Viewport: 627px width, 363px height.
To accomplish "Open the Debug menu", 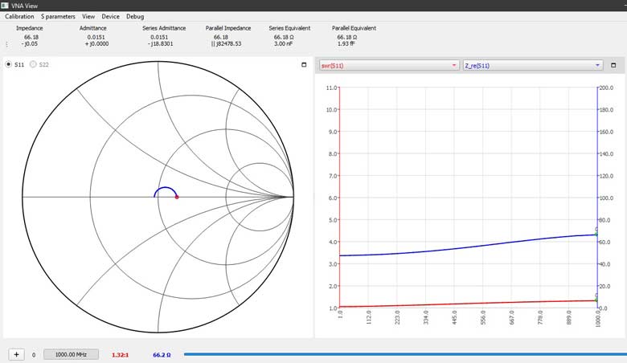I will [x=135, y=16].
